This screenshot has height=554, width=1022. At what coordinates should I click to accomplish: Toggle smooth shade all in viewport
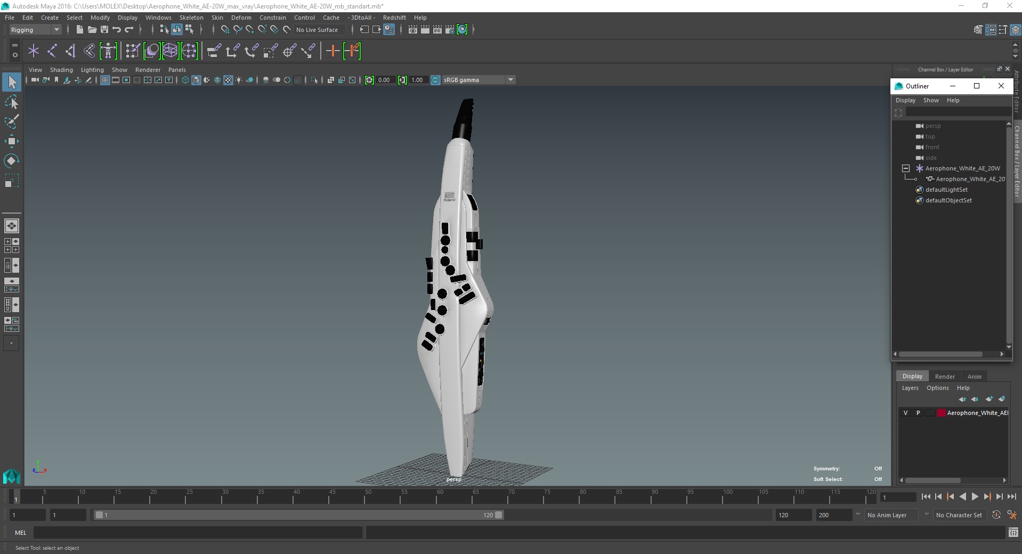coord(196,80)
